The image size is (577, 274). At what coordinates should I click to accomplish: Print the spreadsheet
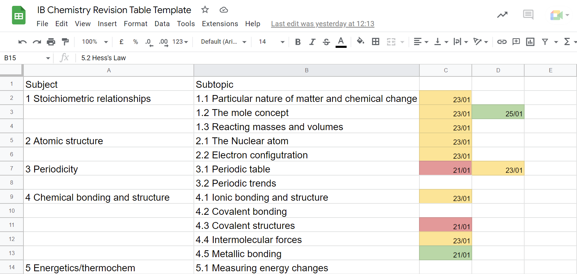(51, 42)
